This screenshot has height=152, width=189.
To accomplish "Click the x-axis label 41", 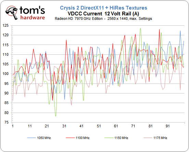I will [x=81, y=126].
